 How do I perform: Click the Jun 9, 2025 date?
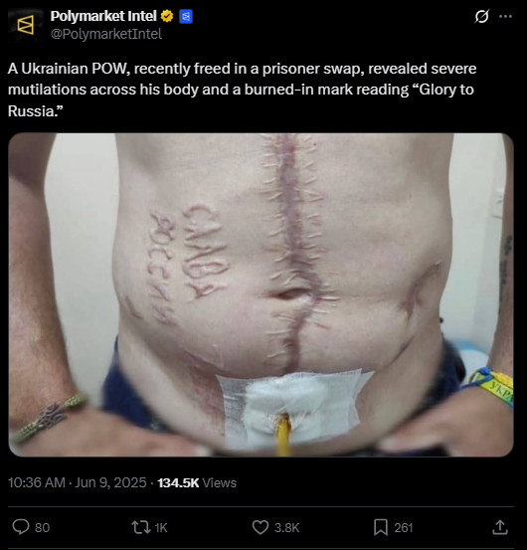coord(110,482)
